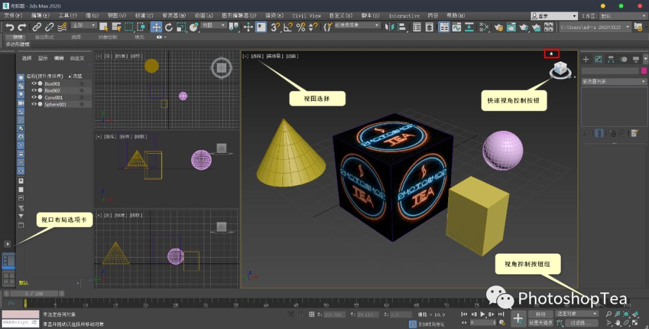Open the 文件(F) menu
The image size is (649, 329).
tap(13, 16)
